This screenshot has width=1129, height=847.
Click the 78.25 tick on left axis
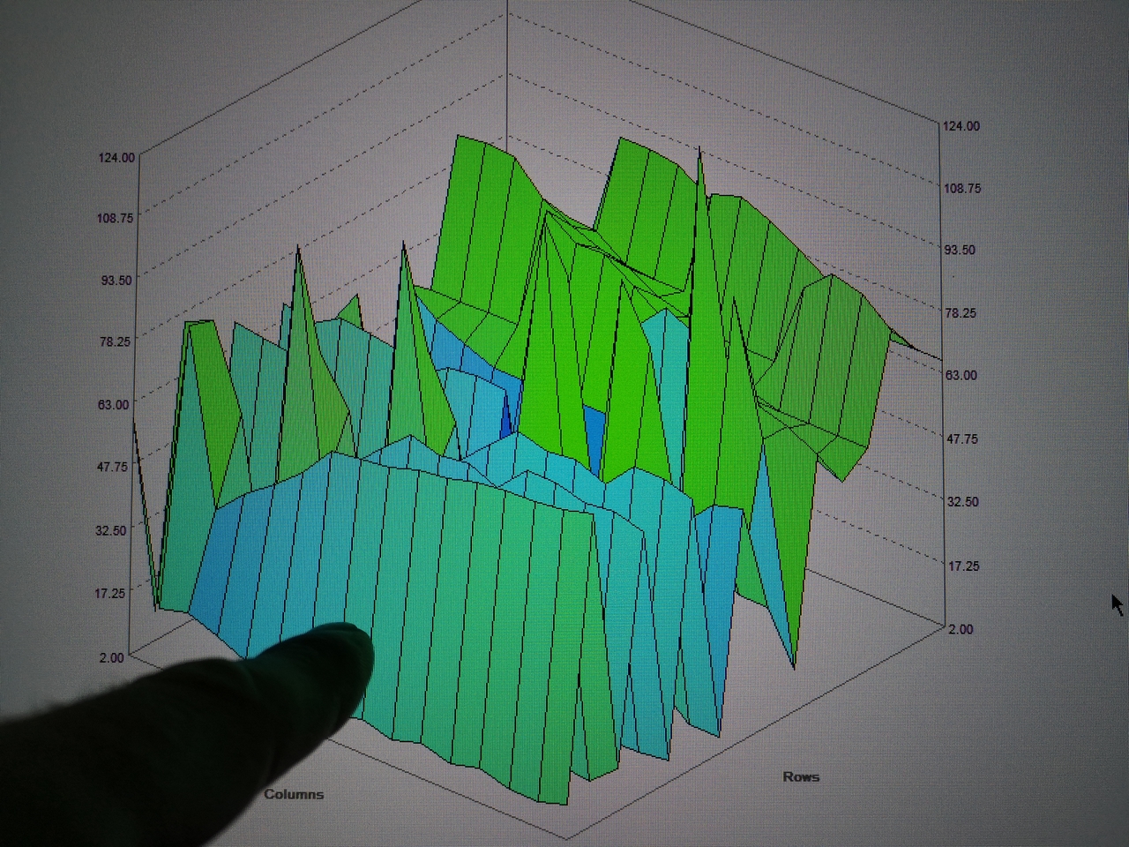click(x=114, y=341)
